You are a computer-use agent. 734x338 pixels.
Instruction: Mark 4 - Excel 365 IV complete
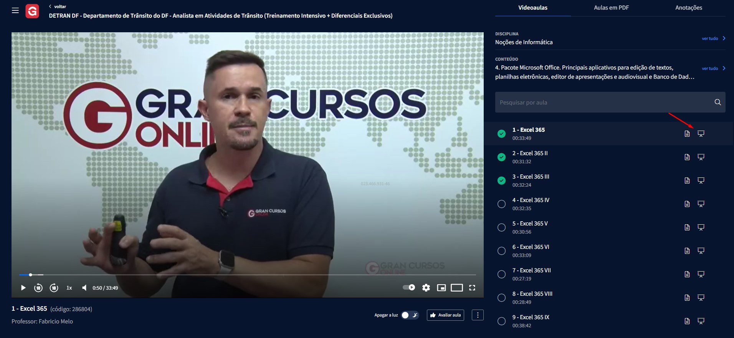pyautogui.click(x=501, y=204)
